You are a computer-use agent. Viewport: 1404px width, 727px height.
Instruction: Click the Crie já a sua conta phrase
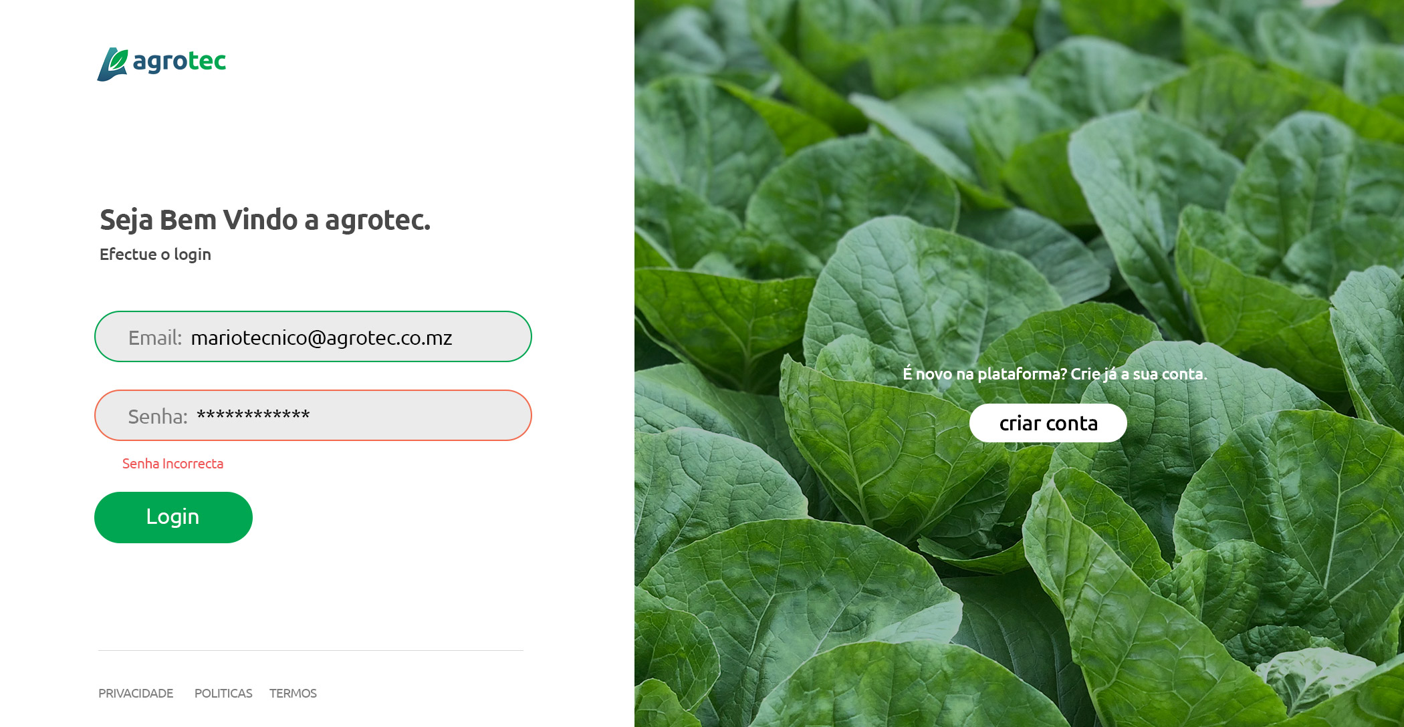click(x=1139, y=374)
